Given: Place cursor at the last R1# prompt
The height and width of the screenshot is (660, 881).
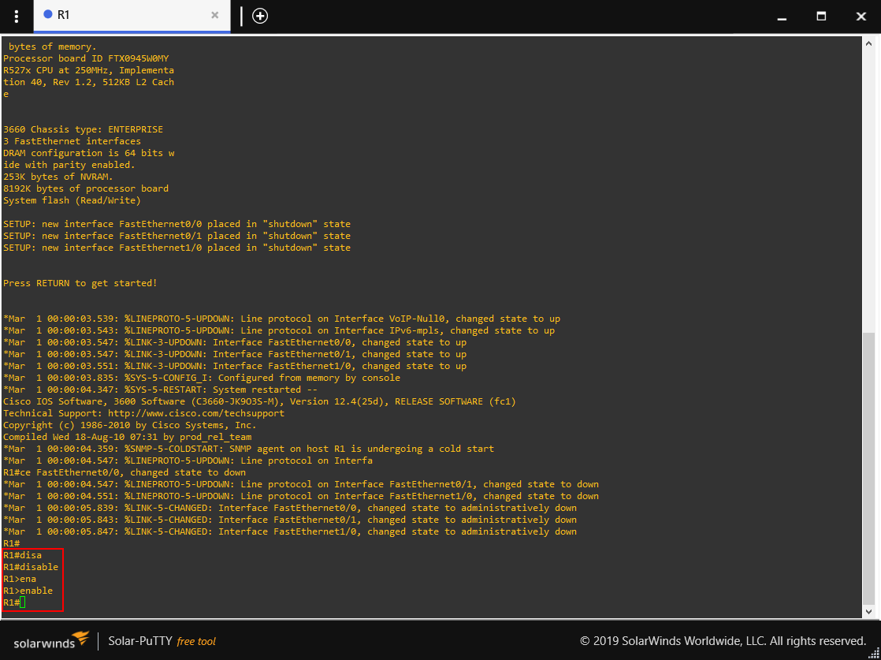Looking at the screenshot, I should pyautogui.click(x=23, y=602).
